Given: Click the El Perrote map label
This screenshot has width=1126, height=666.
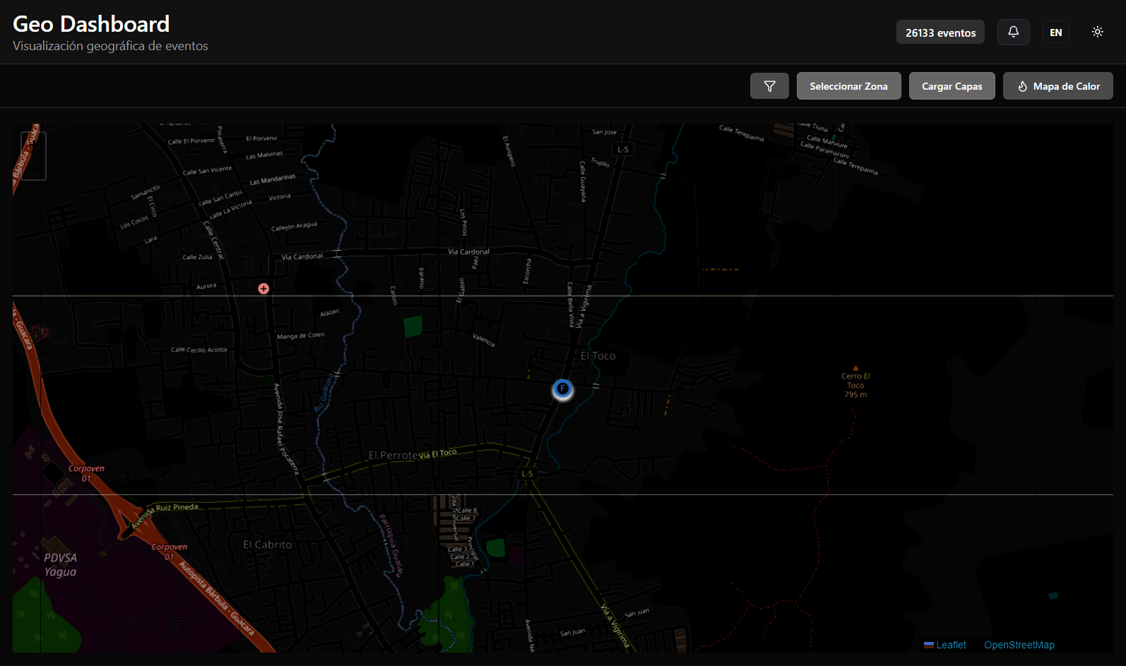Looking at the screenshot, I should coord(393,456).
